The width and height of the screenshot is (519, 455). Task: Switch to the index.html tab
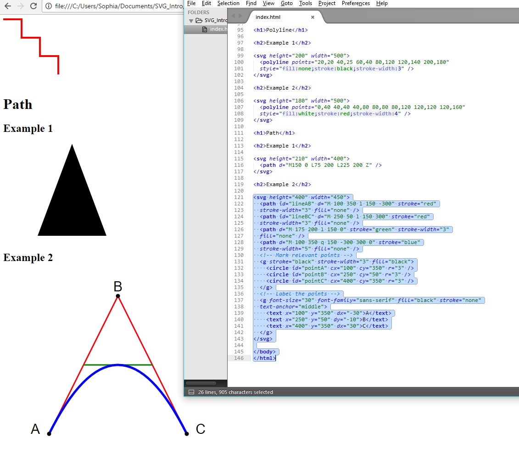point(268,17)
